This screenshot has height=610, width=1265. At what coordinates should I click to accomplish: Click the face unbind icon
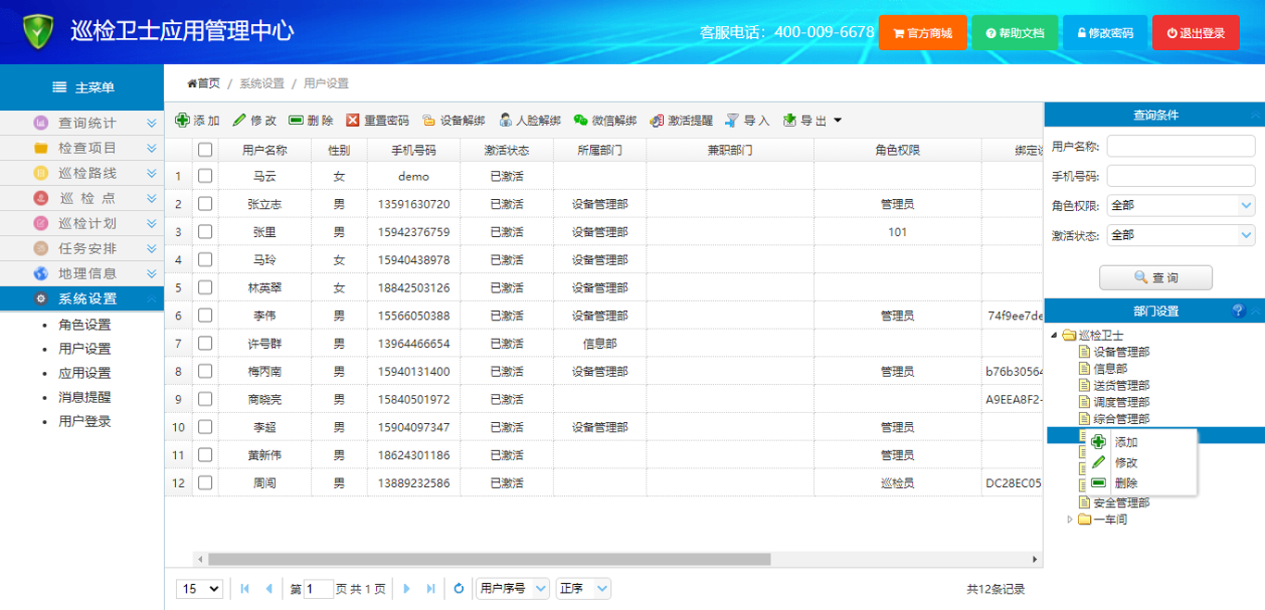pos(506,120)
